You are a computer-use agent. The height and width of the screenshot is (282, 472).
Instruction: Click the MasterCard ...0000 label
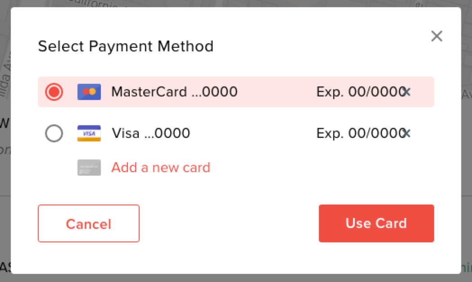pyautogui.click(x=174, y=92)
